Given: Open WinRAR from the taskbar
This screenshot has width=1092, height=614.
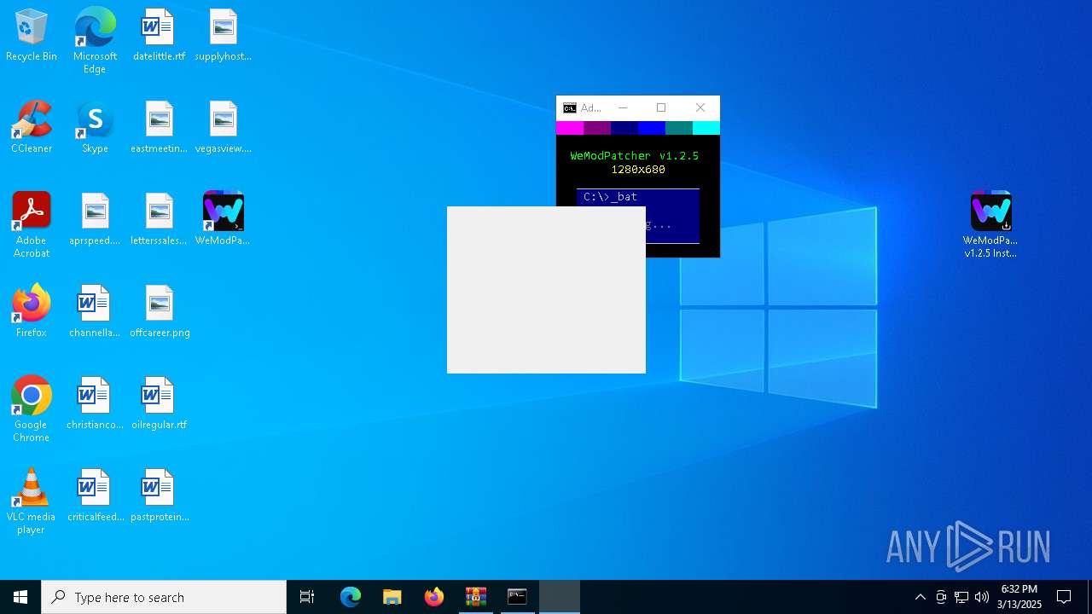Looking at the screenshot, I should pyautogui.click(x=475, y=597).
